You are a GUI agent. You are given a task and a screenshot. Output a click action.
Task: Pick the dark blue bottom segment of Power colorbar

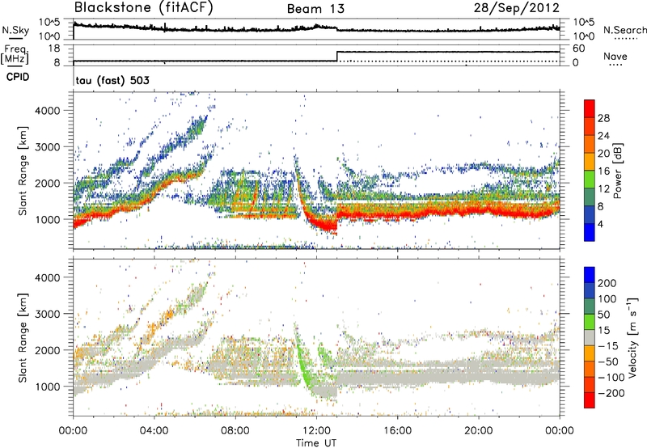coord(590,232)
